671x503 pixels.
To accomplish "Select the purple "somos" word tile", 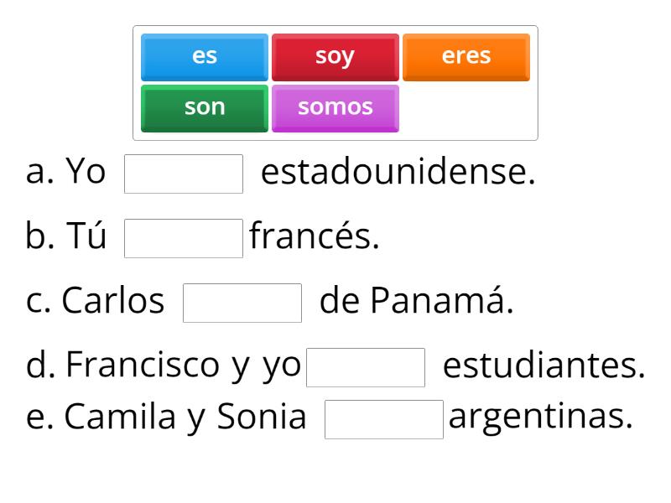I will (335, 106).
